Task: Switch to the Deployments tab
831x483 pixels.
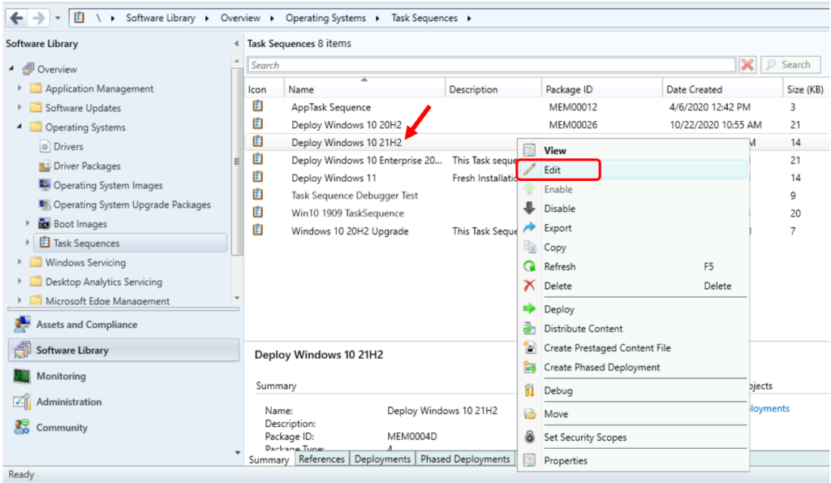Action: click(x=382, y=459)
